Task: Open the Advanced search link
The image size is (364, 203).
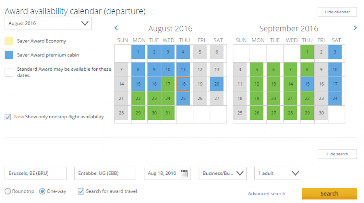Action: pos(267,194)
